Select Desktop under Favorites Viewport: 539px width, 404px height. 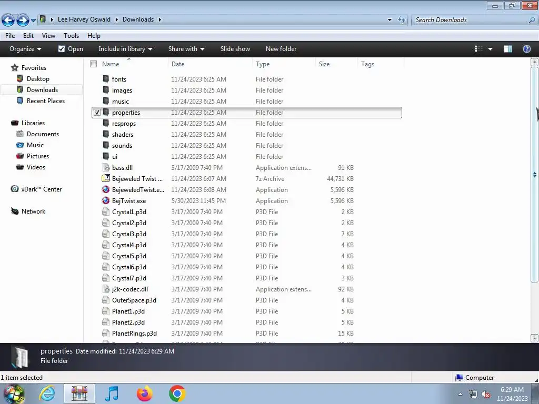click(38, 79)
